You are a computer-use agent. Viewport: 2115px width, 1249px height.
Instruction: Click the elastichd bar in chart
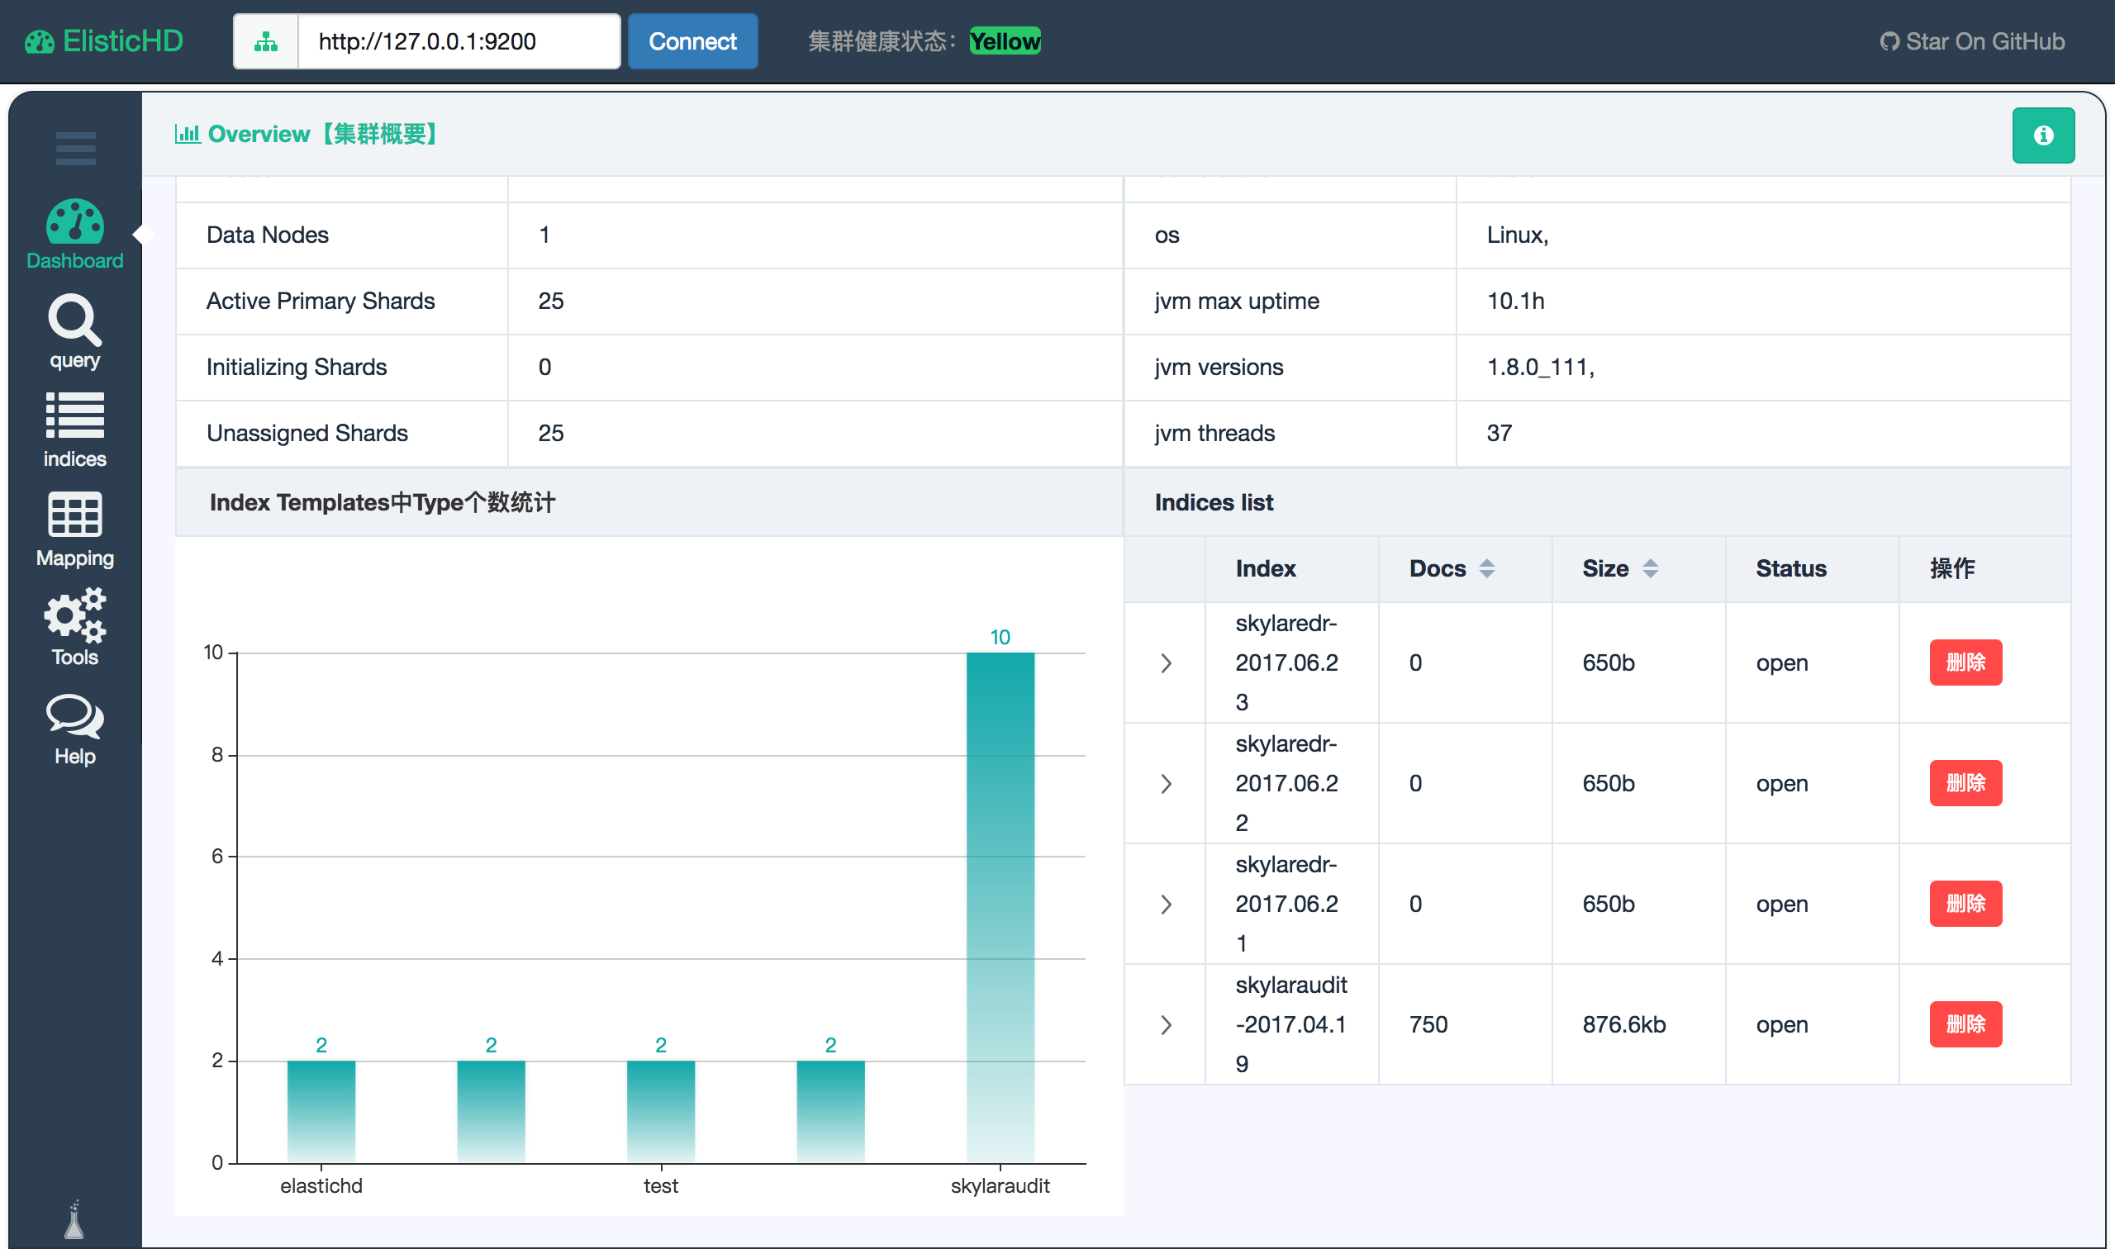[321, 1111]
